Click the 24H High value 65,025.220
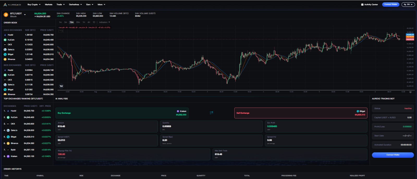The height and width of the screenshot is (179, 417). pos(81,16)
